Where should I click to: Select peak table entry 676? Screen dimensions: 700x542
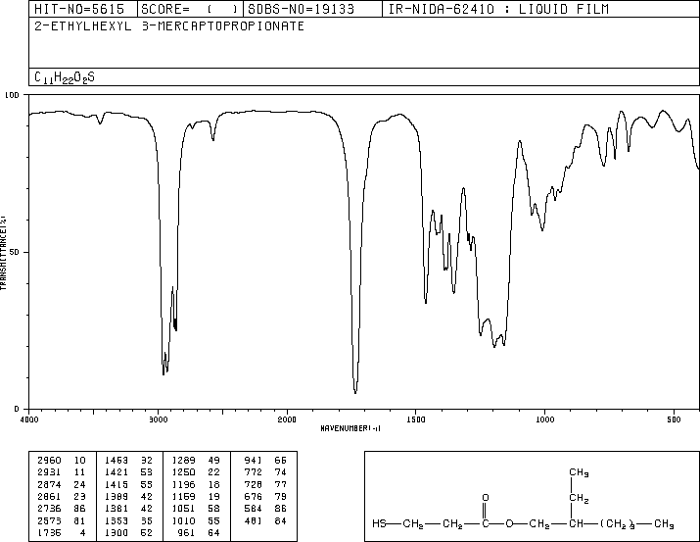[254, 496]
